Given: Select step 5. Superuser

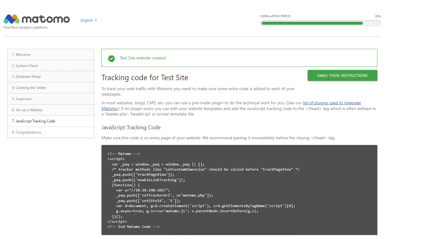Looking at the screenshot, I should click(x=51, y=99).
